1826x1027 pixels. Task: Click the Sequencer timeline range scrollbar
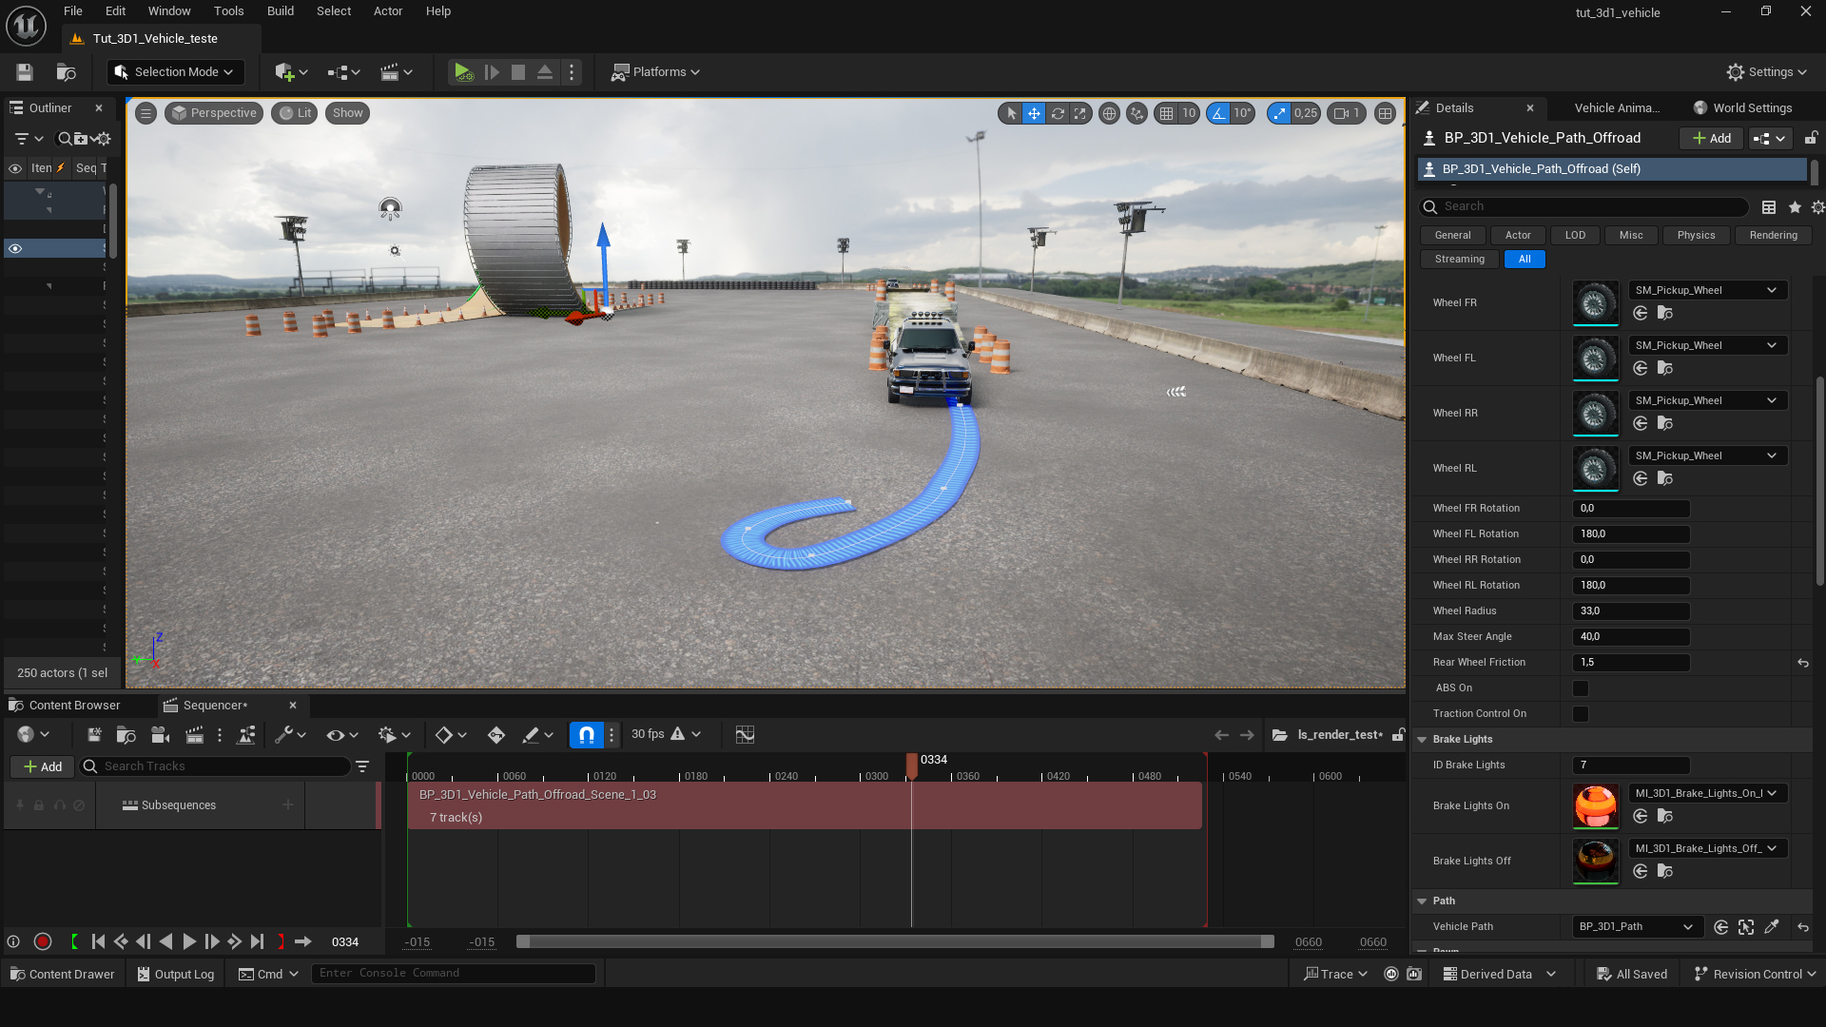(894, 941)
